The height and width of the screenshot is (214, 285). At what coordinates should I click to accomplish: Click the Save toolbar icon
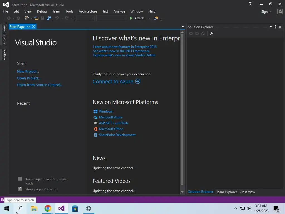coord(43,18)
